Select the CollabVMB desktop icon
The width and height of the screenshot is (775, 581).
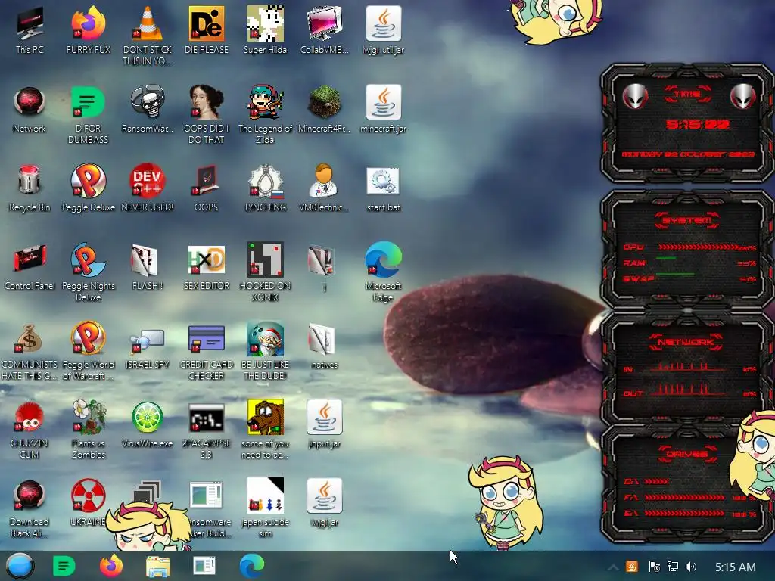point(324,30)
